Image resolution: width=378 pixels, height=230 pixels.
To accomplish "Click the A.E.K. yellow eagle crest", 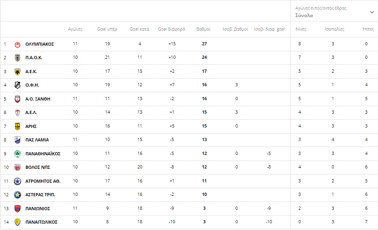I will (x=18, y=72).
